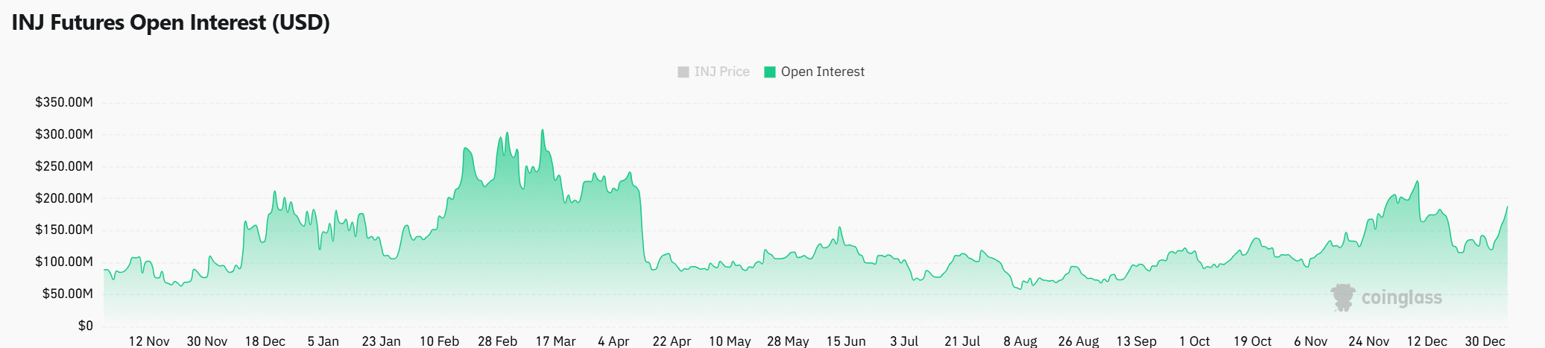Viewport: 1545px width, 348px height.
Task: Select the 28 Feb date label
Action: point(497,341)
